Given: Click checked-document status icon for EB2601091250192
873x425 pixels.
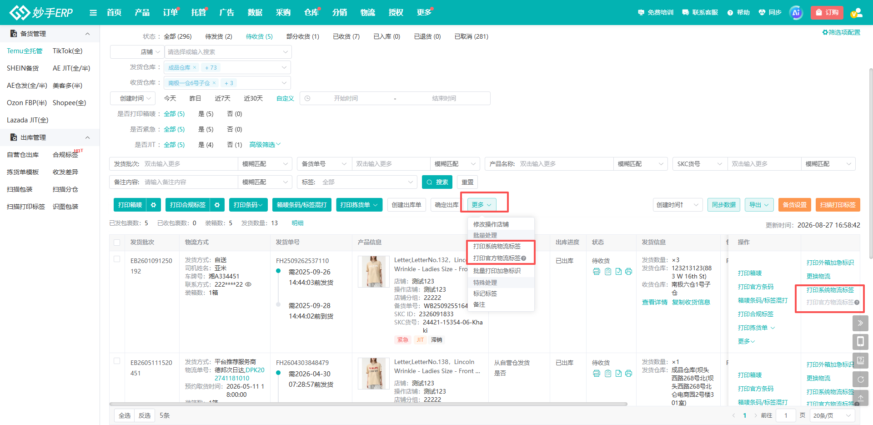Looking at the screenshot, I should [618, 272].
